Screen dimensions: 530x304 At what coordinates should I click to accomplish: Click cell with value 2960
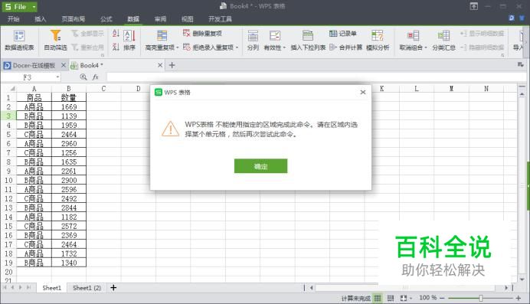coord(69,143)
